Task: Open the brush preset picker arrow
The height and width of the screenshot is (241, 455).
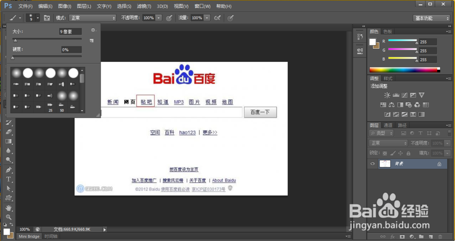Action: coord(38,18)
